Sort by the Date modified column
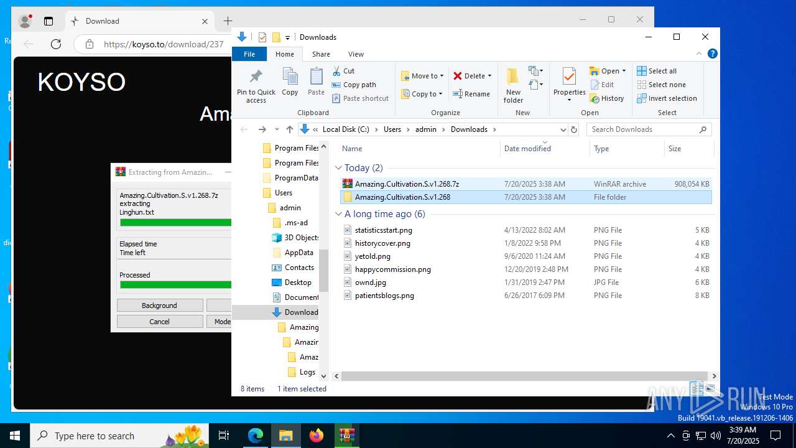The width and height of the screenshot is (796, 448). pos(545,148)
